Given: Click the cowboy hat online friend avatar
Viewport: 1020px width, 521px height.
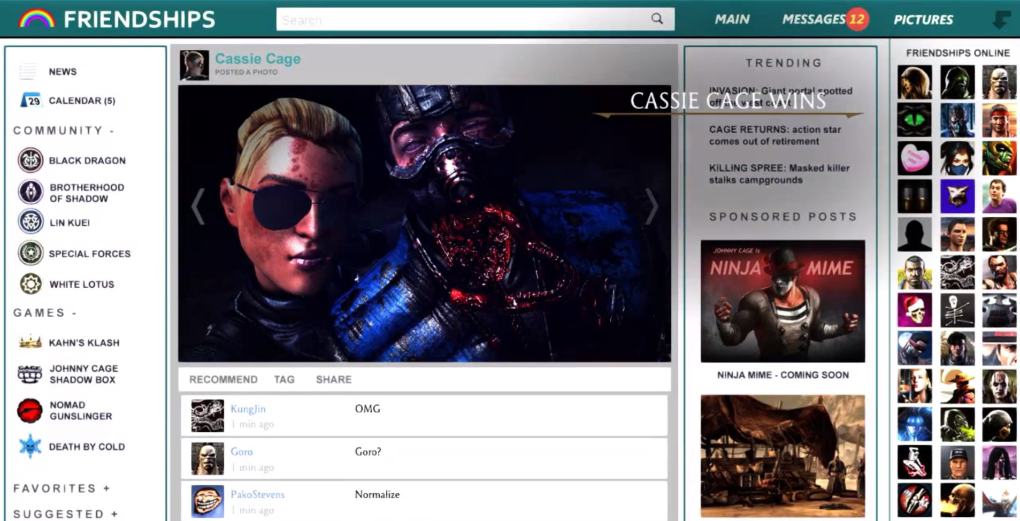Looking at the screenshot, I should click(957, 386).
